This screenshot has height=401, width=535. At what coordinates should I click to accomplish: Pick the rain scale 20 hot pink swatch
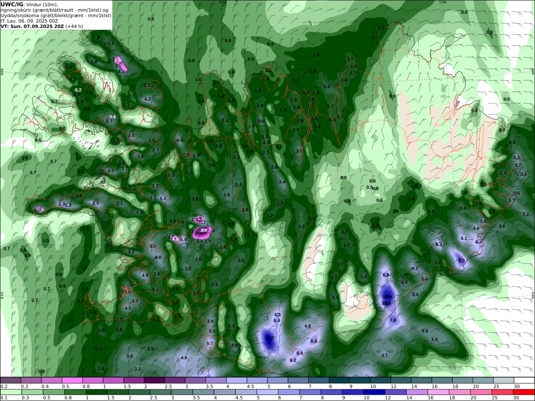(x=481, y=392)
